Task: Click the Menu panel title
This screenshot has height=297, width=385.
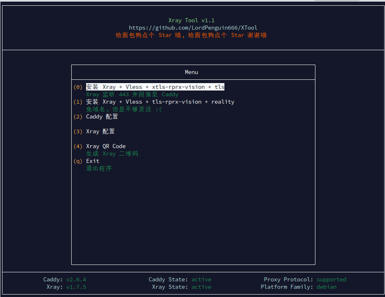Action: point(191,72)
